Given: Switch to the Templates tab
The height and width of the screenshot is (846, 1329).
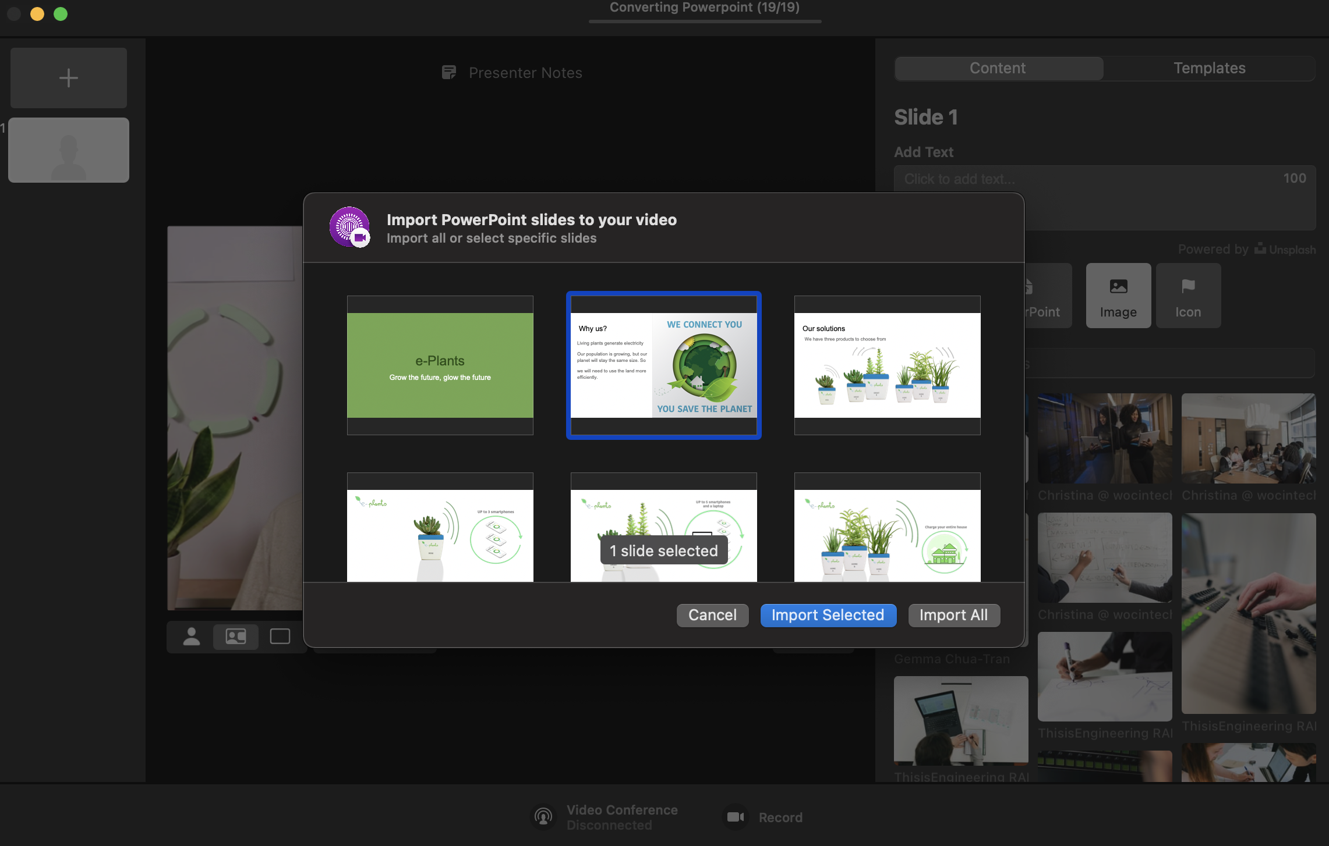Looking at the screenshot, I should click(1209, 68).
